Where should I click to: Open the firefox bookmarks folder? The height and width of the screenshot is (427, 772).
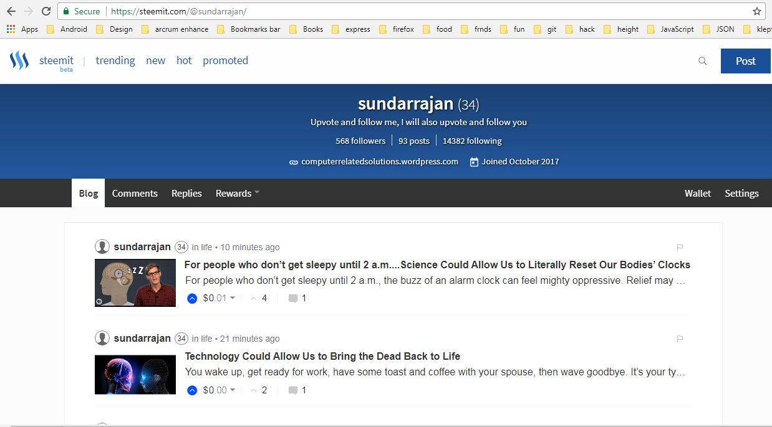[x=397, y=29]
